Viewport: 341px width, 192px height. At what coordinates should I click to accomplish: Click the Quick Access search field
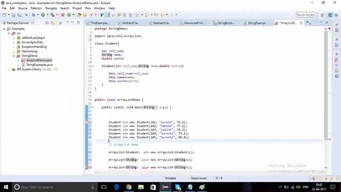pyautogui.click(x=305, y=15)
